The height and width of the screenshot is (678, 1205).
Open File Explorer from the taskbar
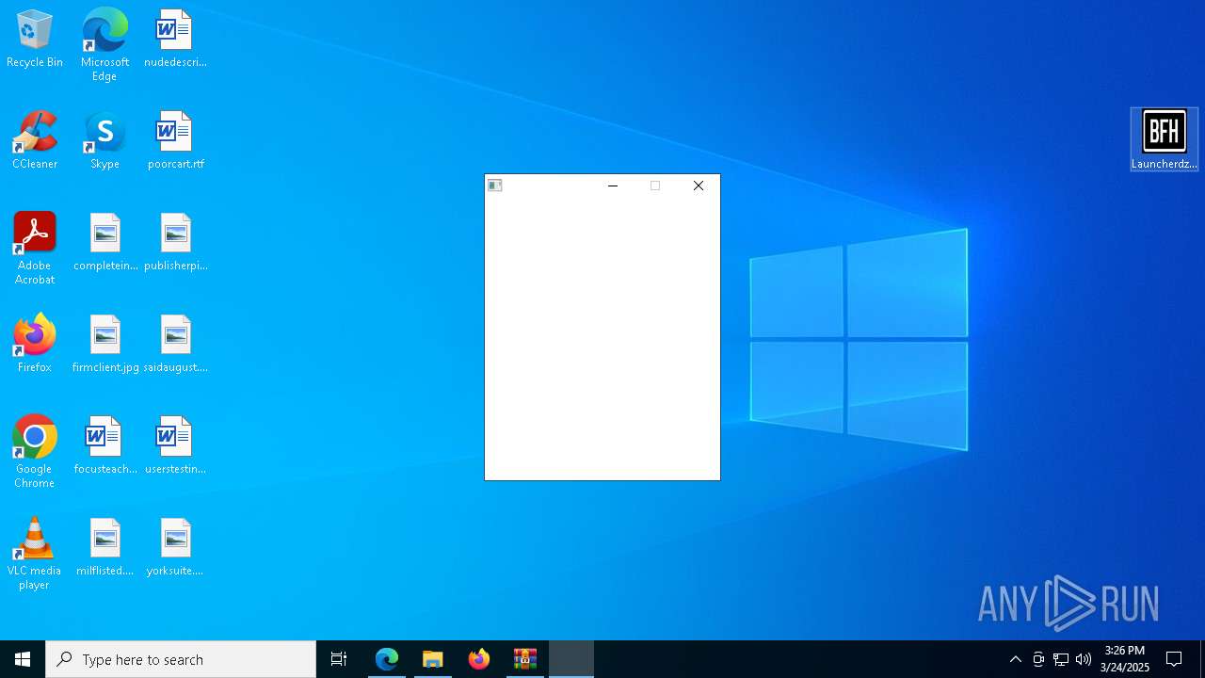click(433, 659)
